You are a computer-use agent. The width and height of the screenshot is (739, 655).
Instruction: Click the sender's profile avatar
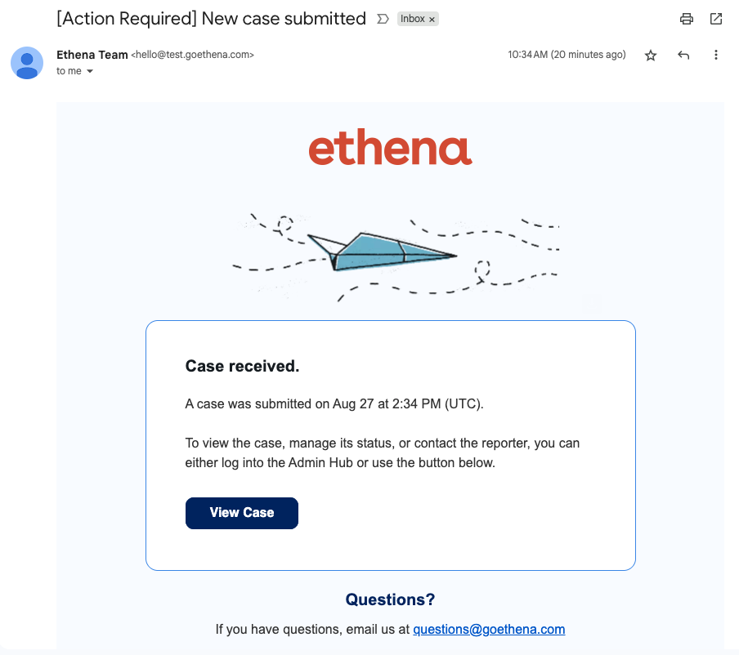coord(27,63)
